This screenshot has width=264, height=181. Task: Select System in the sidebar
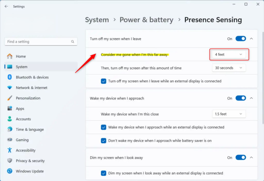point(41,67)
